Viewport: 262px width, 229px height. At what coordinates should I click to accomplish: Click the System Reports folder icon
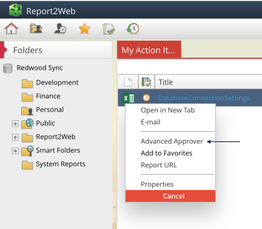point(27,165)
